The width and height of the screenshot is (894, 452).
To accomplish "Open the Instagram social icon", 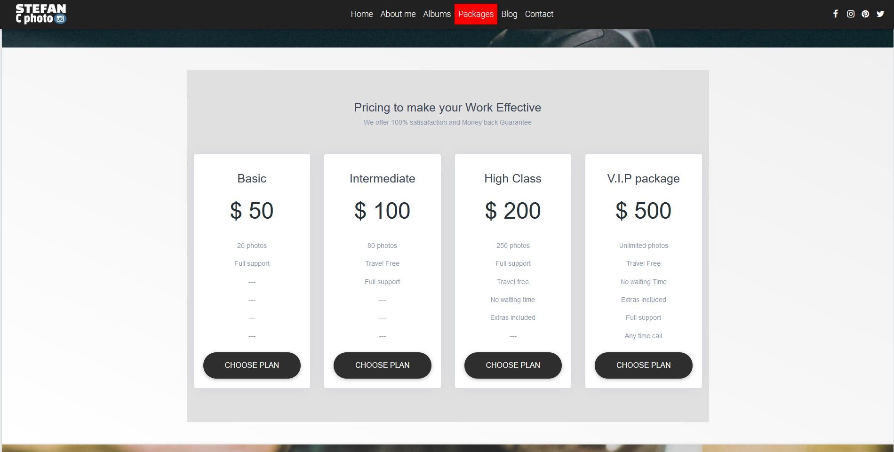I will pyautogui.click(x=850, y=14).
